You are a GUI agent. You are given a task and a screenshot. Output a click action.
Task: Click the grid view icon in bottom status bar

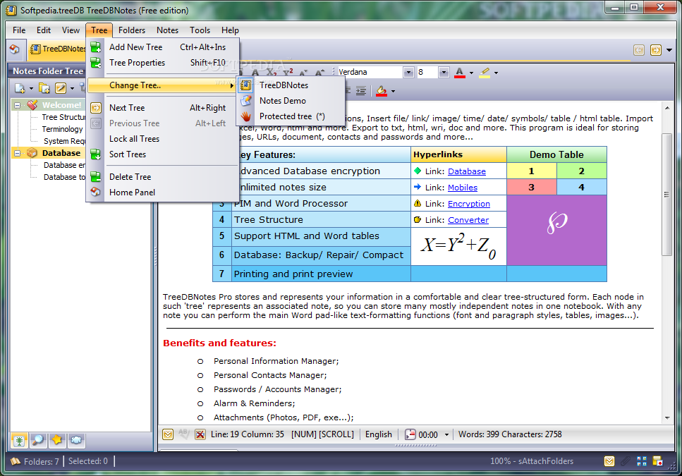pos(642,461)
